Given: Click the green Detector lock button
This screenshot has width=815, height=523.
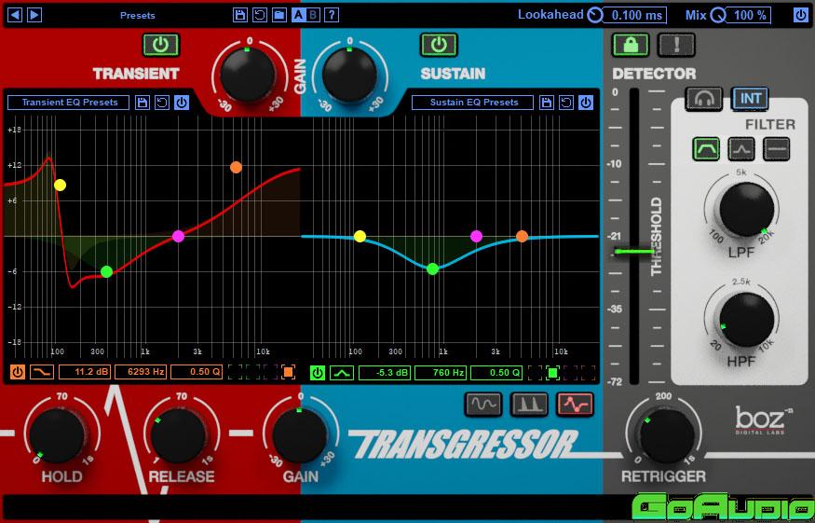Looking at the screenshot, I should tap(631, 45).
